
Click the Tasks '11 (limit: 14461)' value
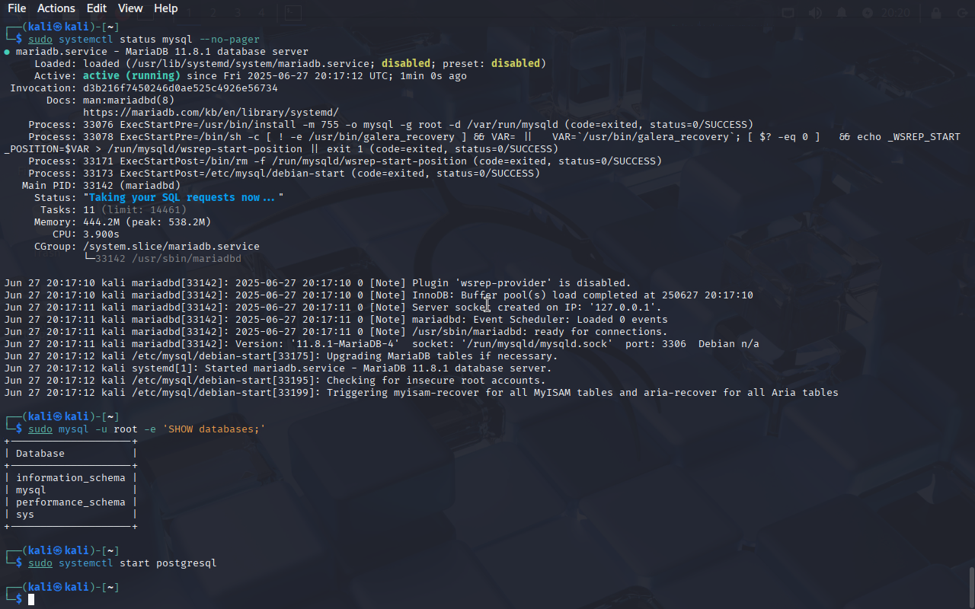(135, 210)
